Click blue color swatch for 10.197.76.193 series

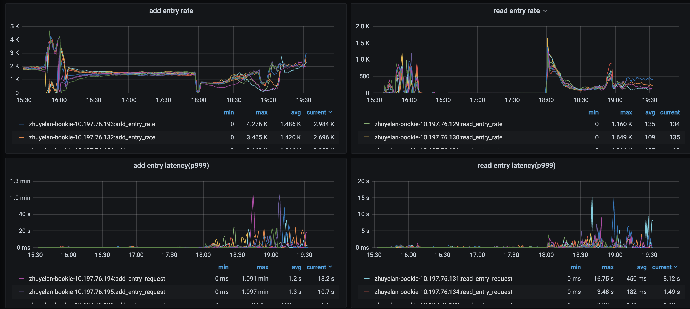[21, 124]
